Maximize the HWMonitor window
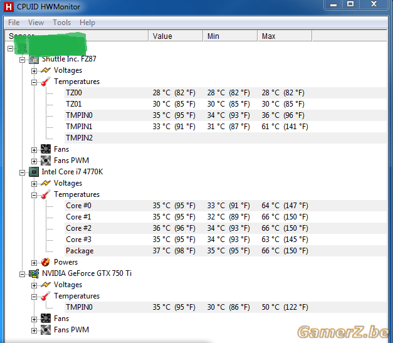Screen dimensions: 393x343 pyautogui.click(x=350, y=4)
